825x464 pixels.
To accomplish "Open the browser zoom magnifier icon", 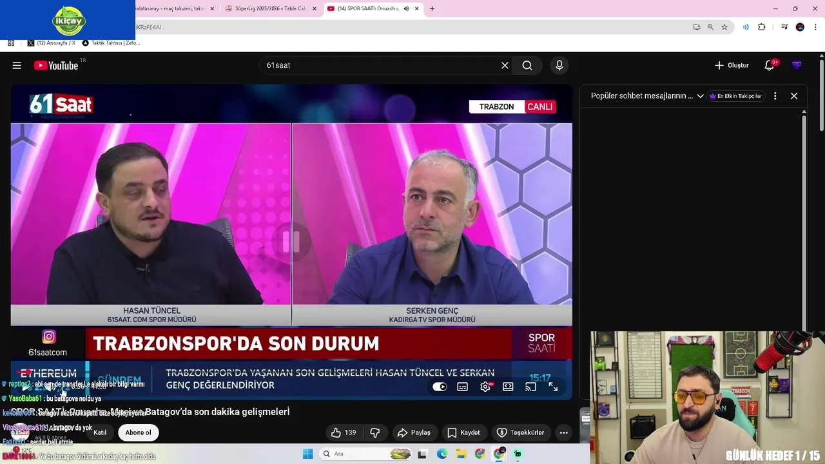I will [x=710, y=27].
